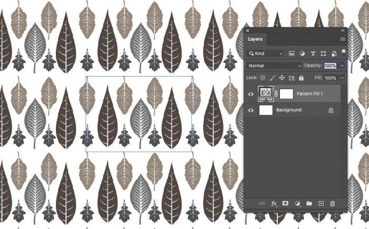Image resolution: width=369 pixels, height=229 pixels.
Task: Lock all layer attributes padlock
Action: click(301, 78)
